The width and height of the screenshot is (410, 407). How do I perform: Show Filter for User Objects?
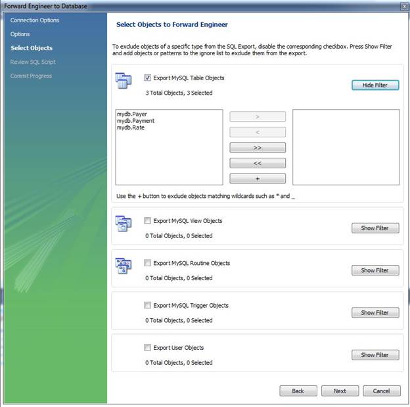point(375,355)
